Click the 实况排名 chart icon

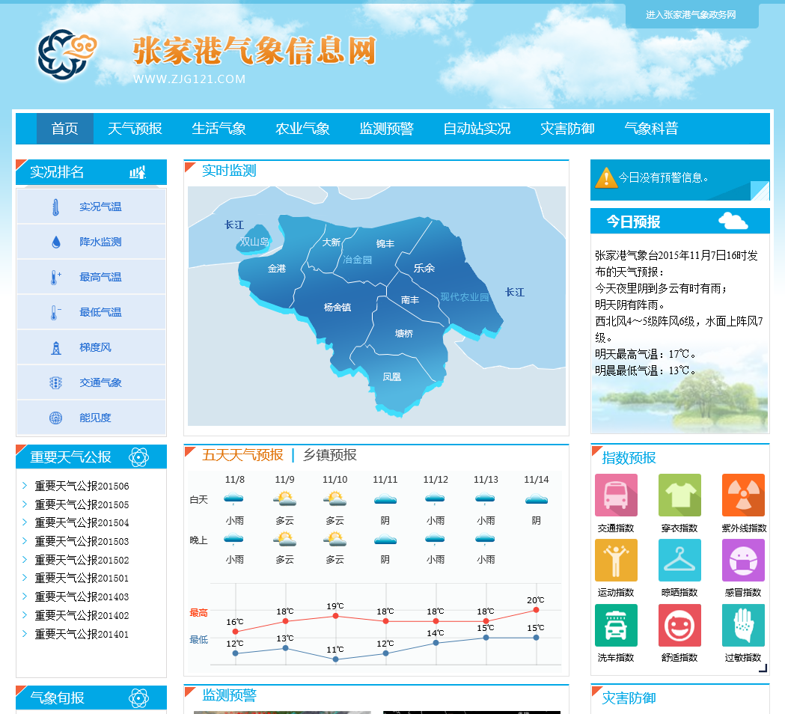138,172
